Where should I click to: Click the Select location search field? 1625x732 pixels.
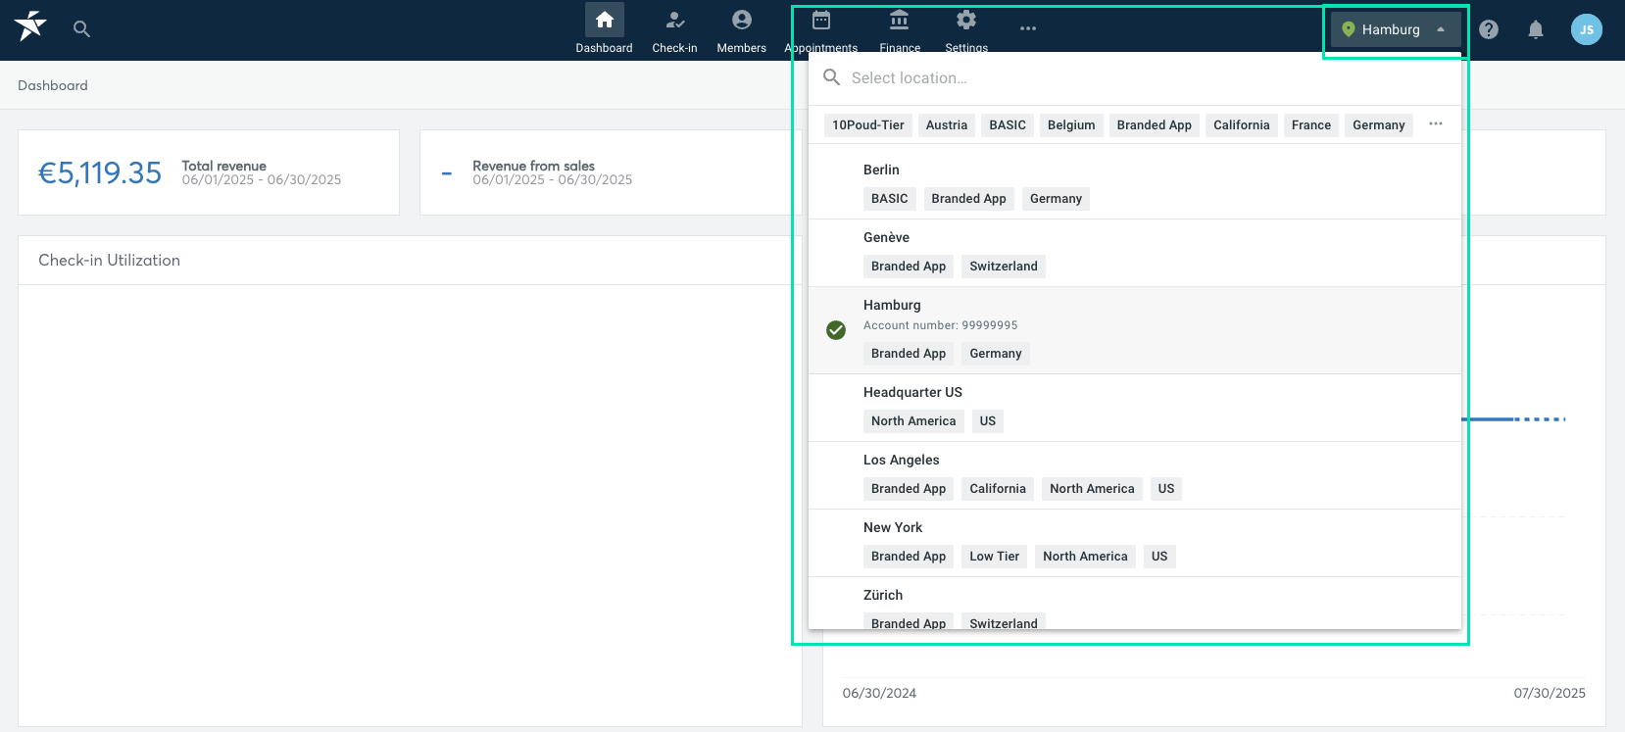coord(1135,78)
